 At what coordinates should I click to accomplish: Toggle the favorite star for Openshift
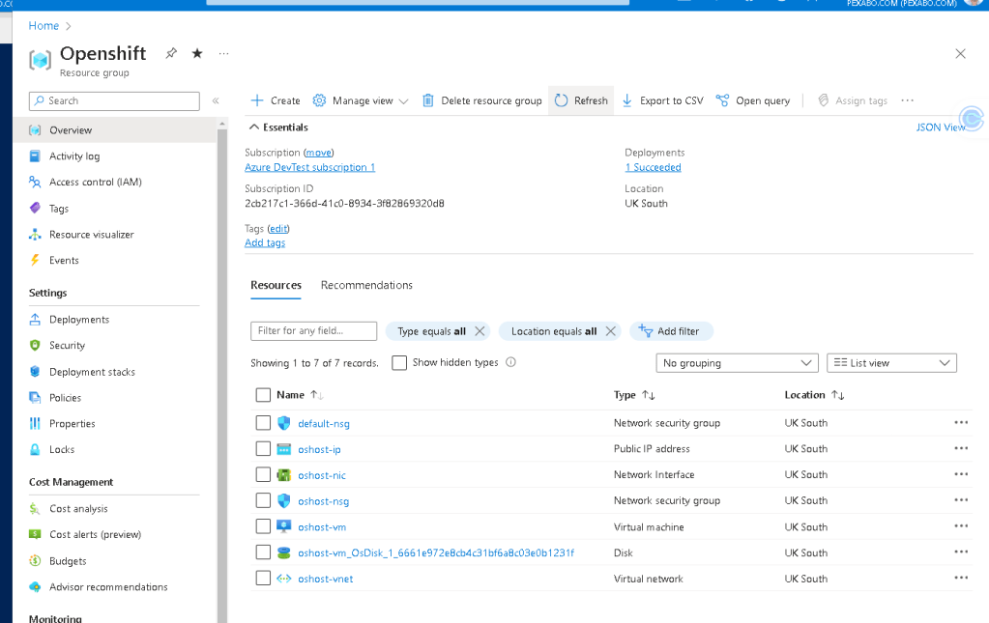(x=197, y=53)
